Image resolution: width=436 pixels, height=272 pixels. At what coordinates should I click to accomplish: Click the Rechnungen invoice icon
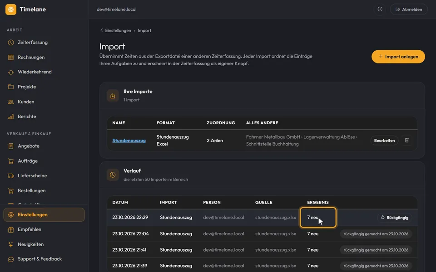coord(11,58)
